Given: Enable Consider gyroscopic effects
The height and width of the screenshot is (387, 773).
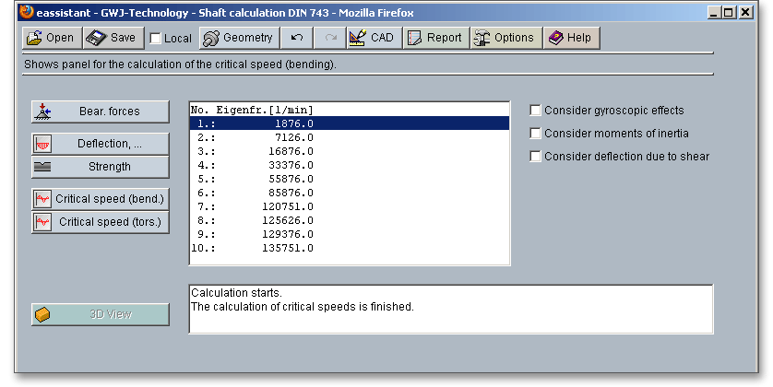Looking at the screenshot, I should (535, 111).
